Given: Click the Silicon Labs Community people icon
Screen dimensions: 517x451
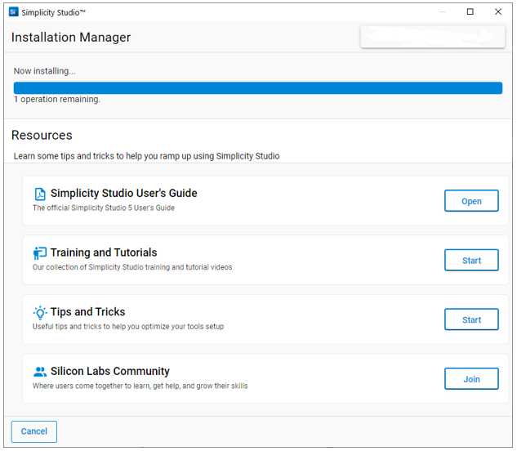Looking at the screenshot, I should click(x=40, y=372).
